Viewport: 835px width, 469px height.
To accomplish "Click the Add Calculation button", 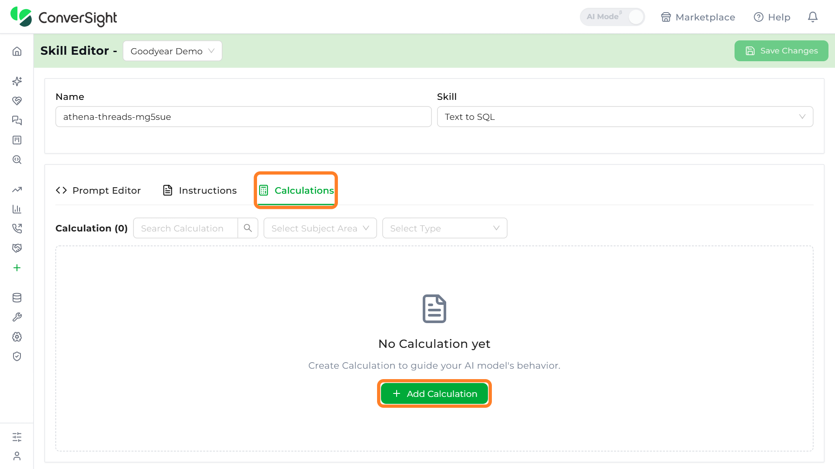I will point(434,393).
